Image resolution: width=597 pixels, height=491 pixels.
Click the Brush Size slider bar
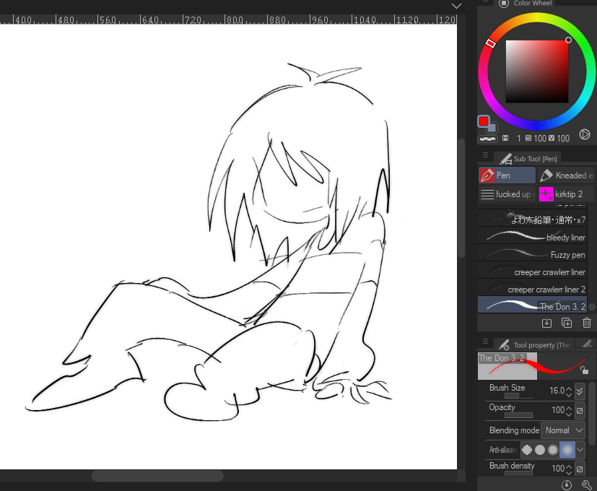(x=518, y=396)
